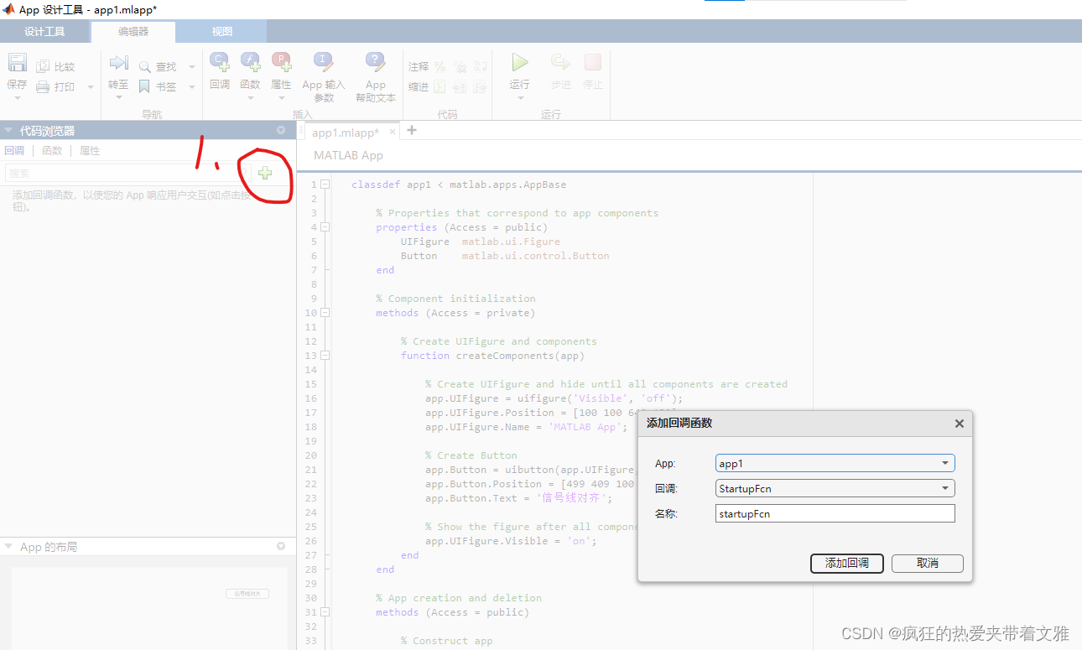This screenshot has width=1082, height=650.
Task: Open the App dropdown showing app1
Action: click(835, 463)
